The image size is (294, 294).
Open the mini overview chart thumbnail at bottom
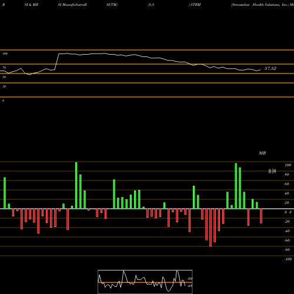(x=145, y=282)
